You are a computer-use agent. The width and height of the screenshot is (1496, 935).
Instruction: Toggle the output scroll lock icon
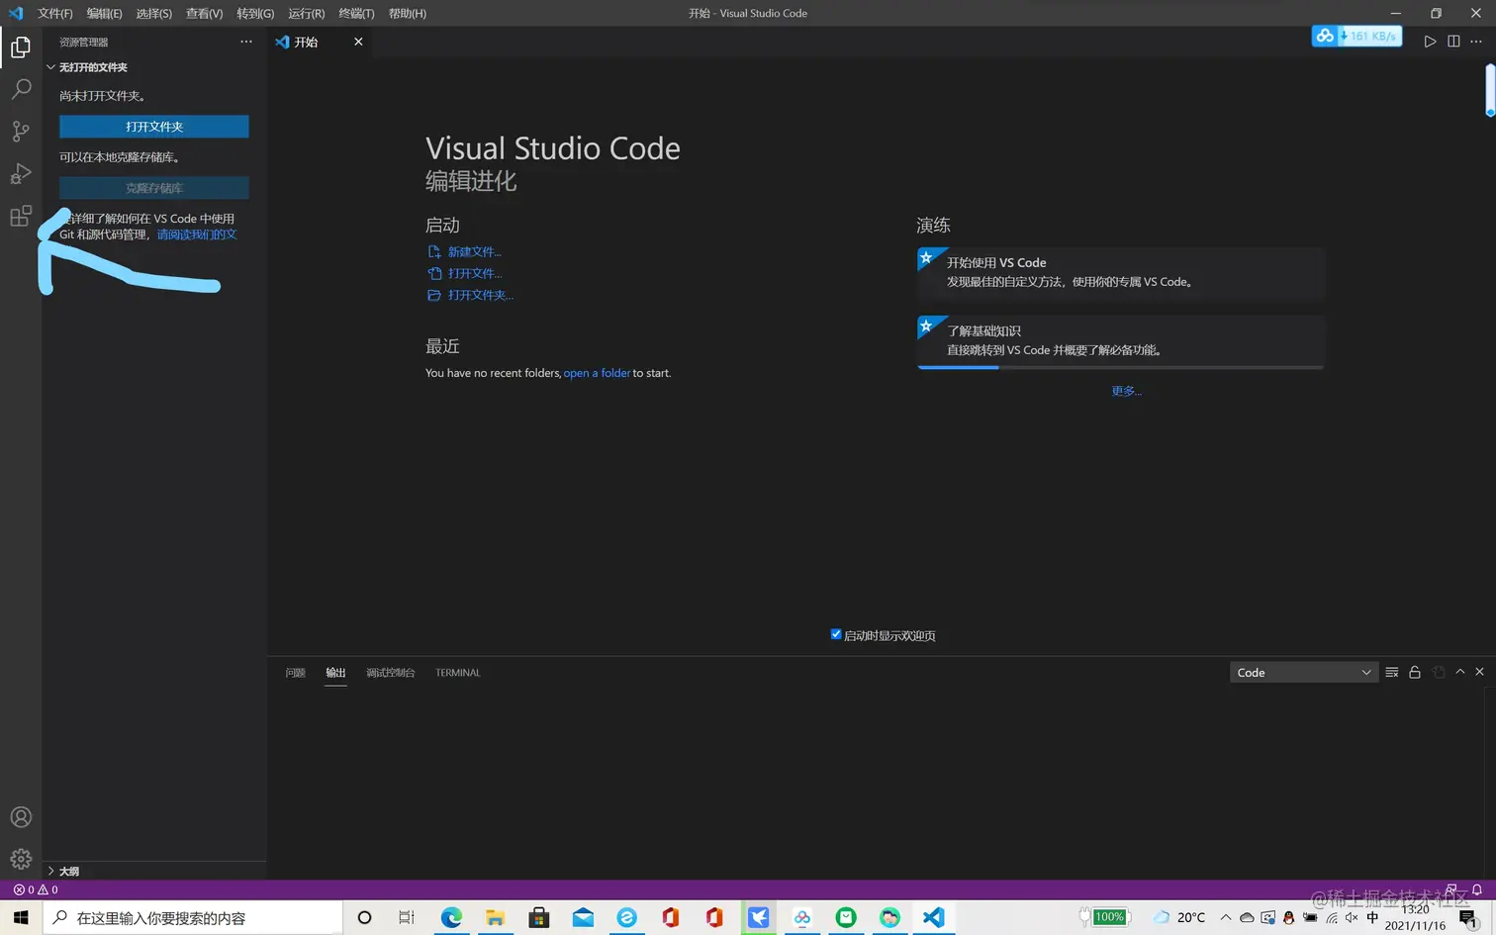click(x=1415, y=673)
